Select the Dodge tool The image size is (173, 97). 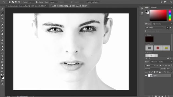click(2, 50)
